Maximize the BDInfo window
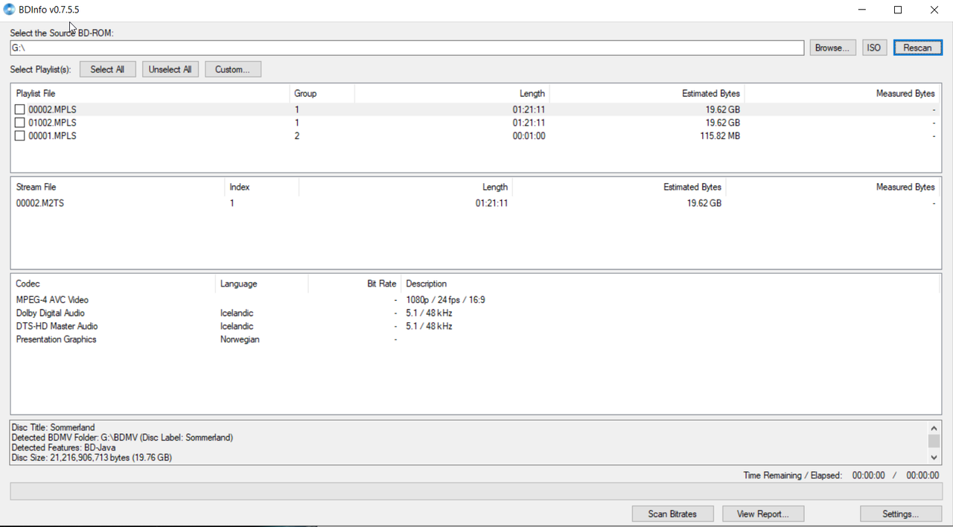Screen dimensions: 953x527 [x=898, y=10]
